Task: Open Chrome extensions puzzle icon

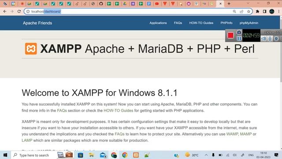Action: pyautogui.click(x=257, y=11)
